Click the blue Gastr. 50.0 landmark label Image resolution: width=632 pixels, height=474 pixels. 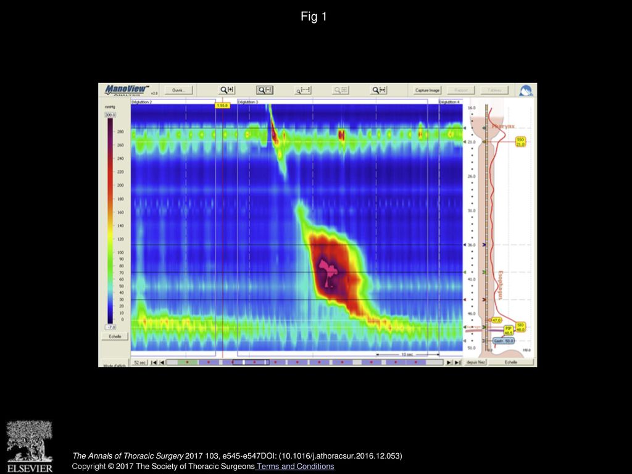(x=504, y=341)
